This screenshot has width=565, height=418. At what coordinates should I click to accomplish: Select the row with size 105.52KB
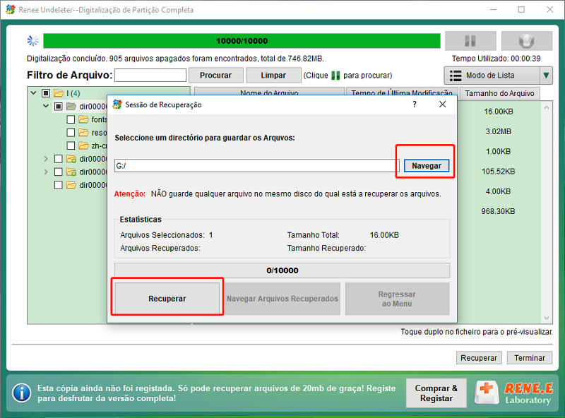[499, 172]
